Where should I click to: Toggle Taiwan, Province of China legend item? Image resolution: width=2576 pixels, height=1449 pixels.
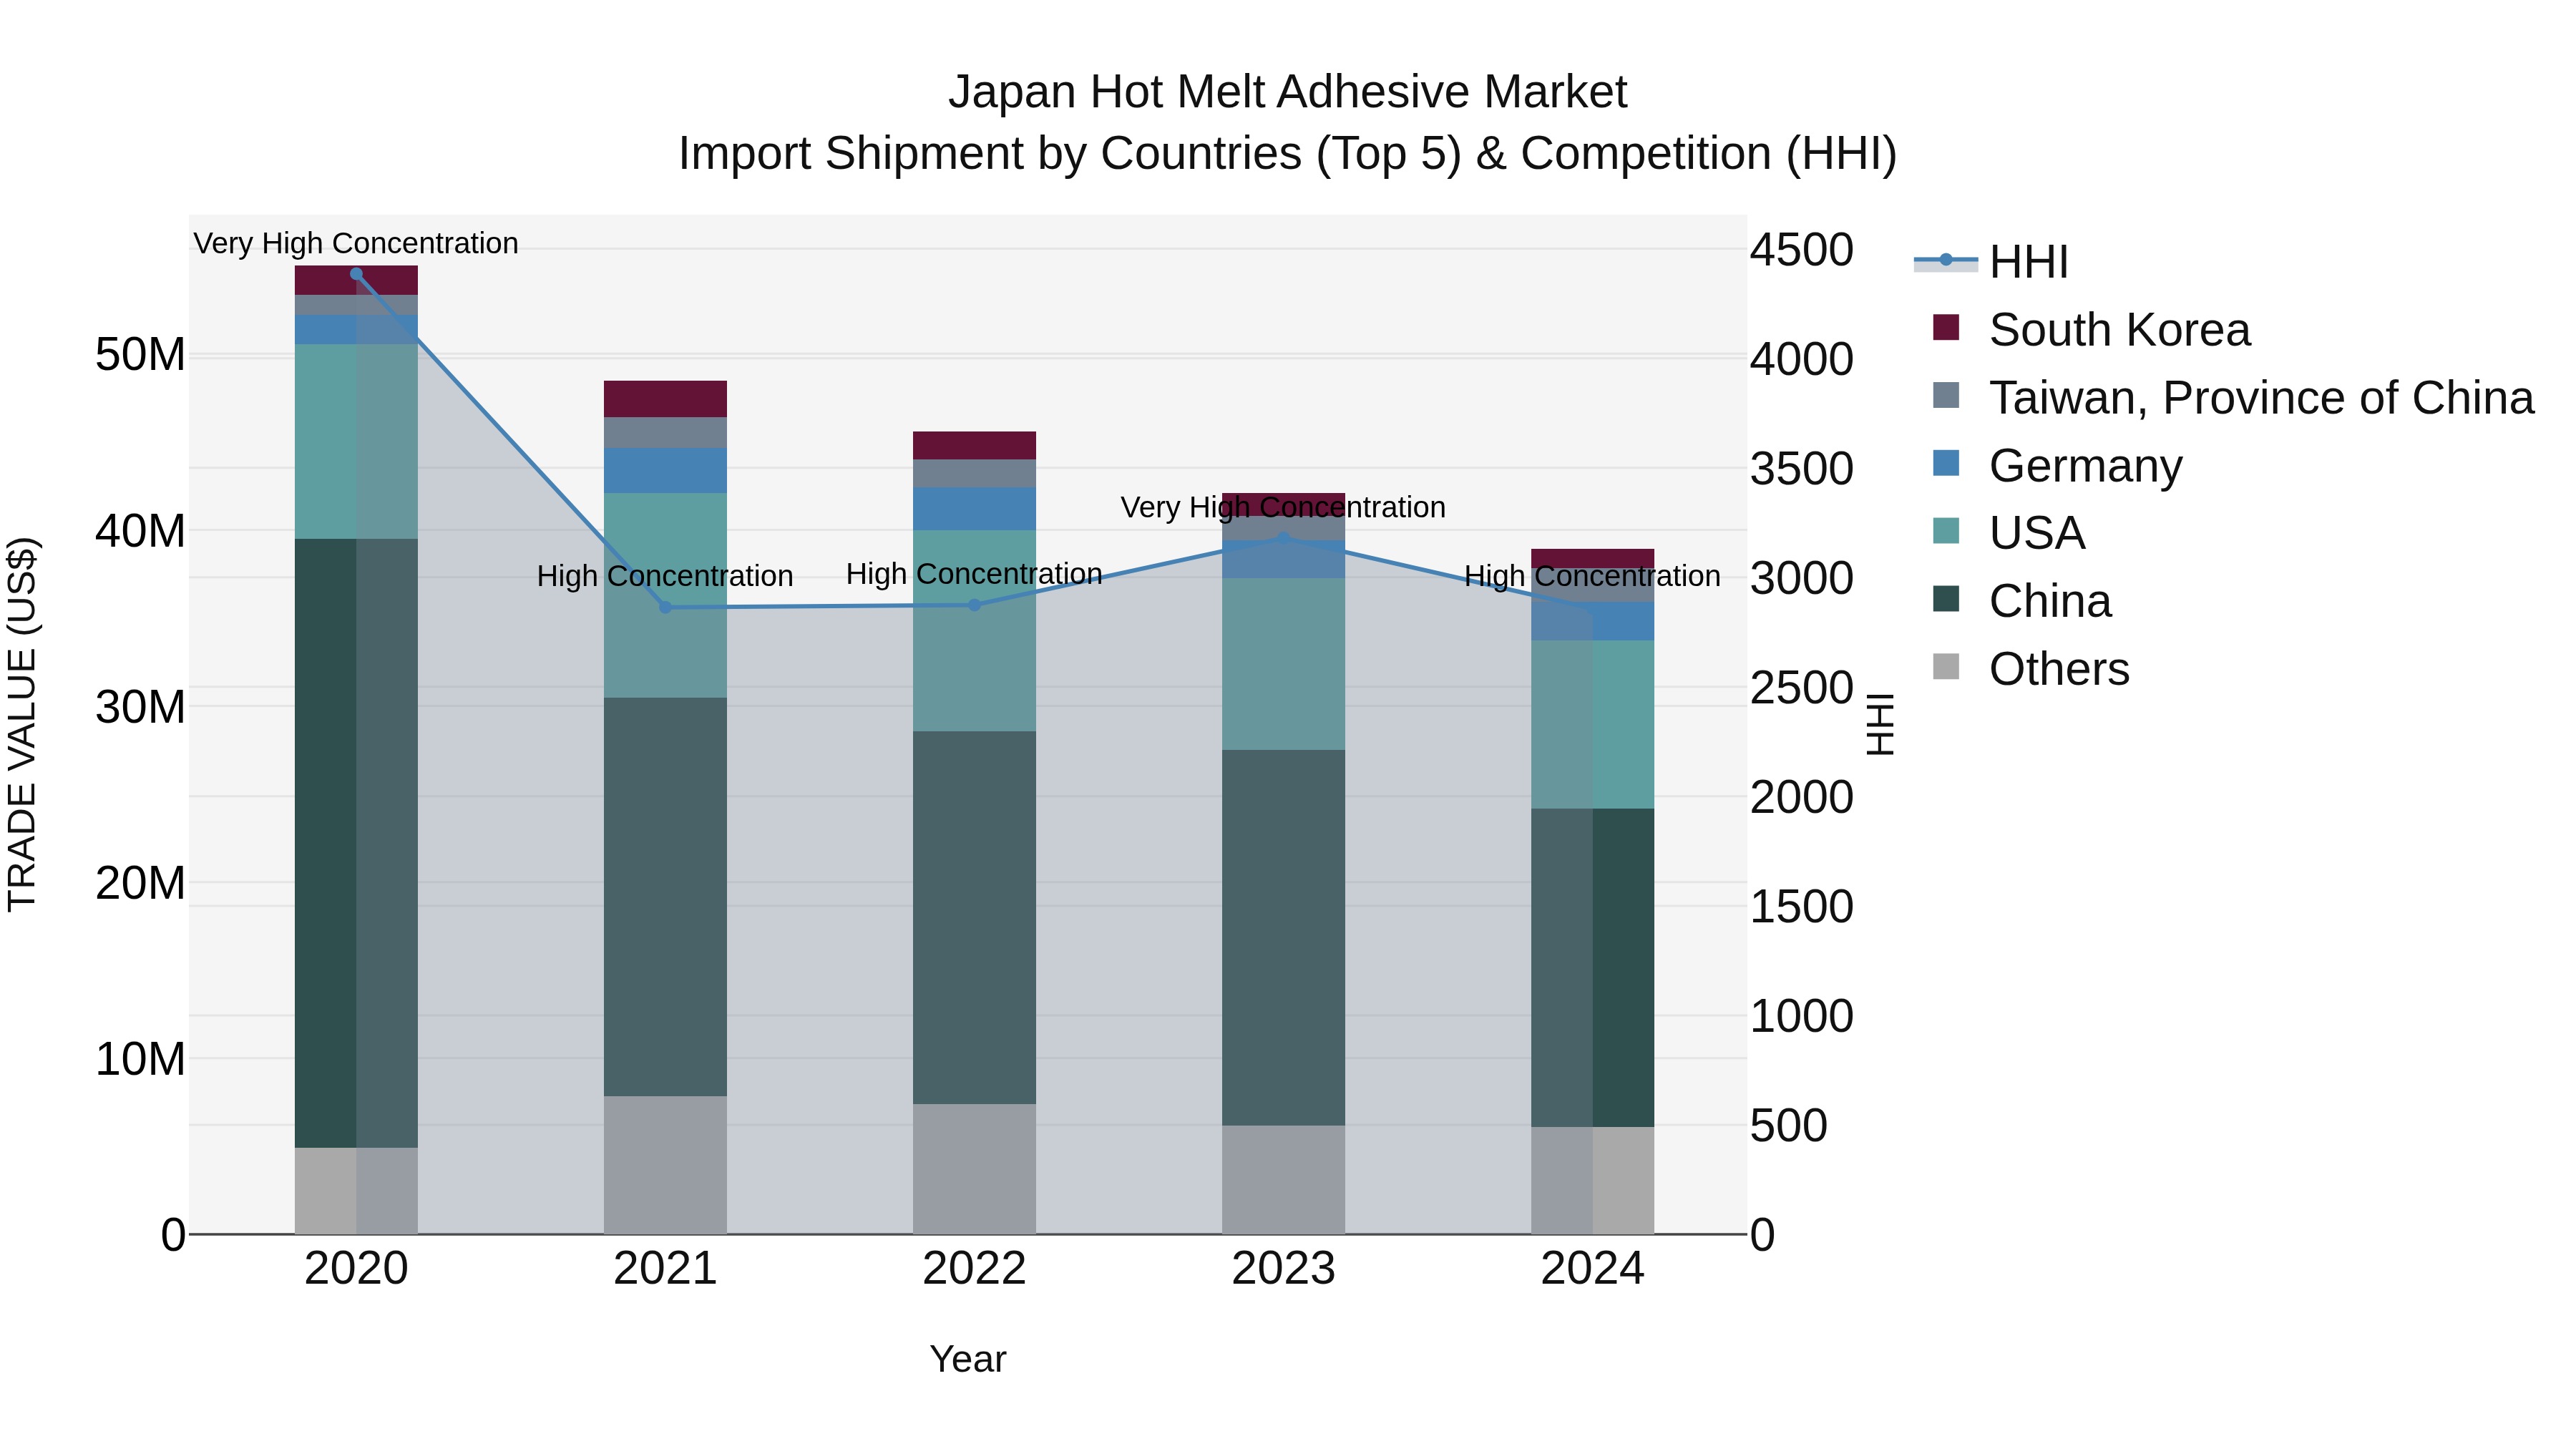(2261, 398)
